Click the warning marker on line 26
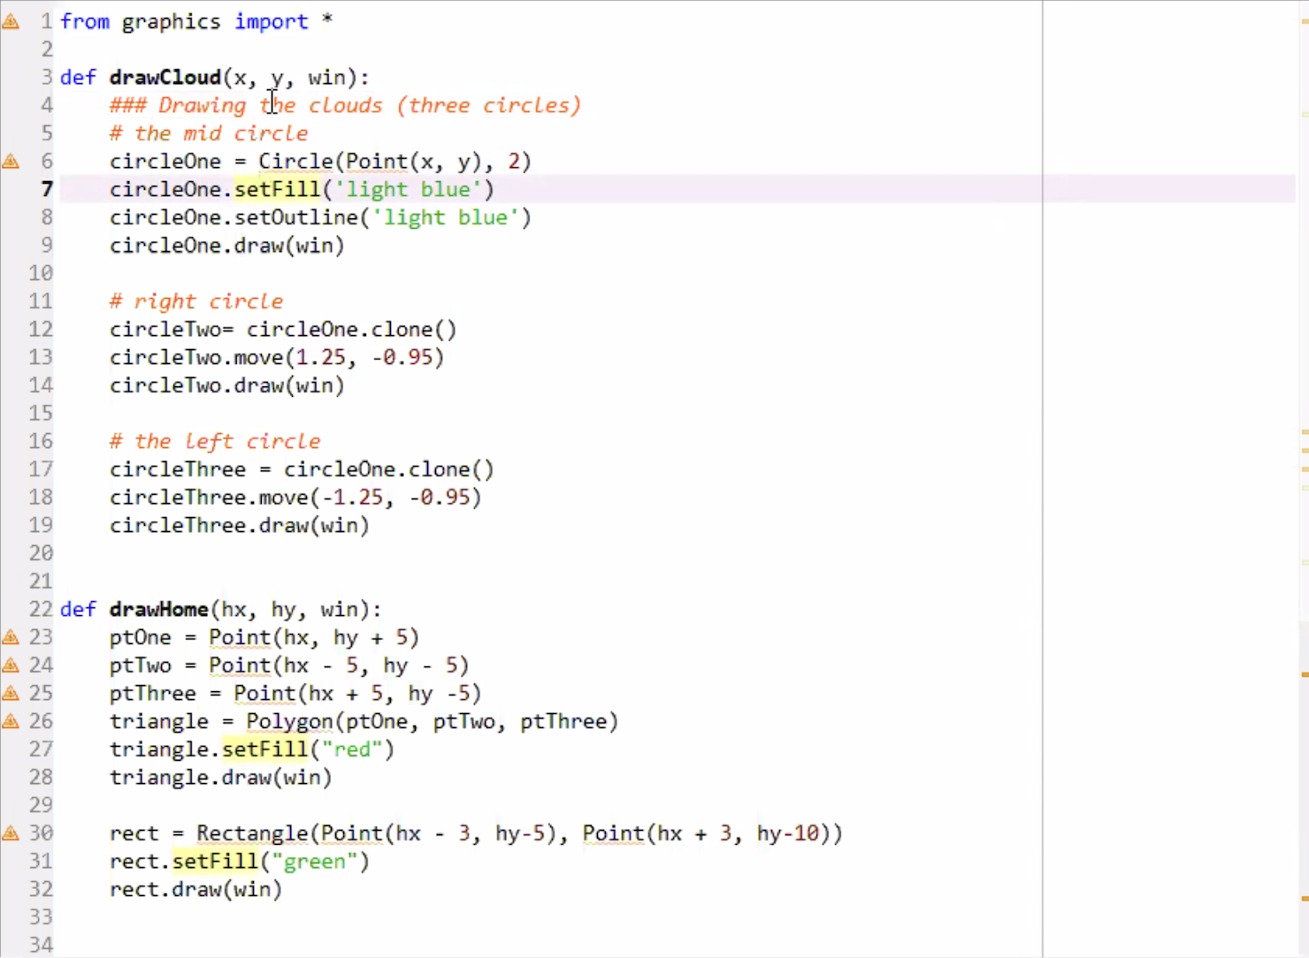 pos(11,721)
